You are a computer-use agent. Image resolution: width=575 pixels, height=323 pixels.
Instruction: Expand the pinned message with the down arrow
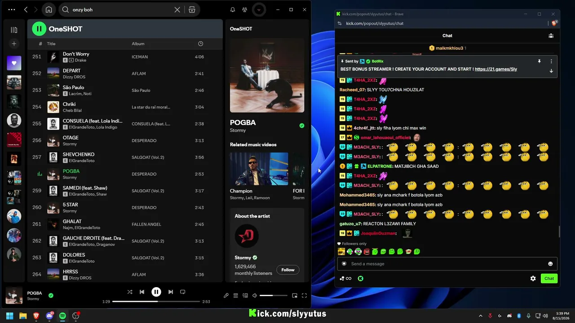pos(551,71)
